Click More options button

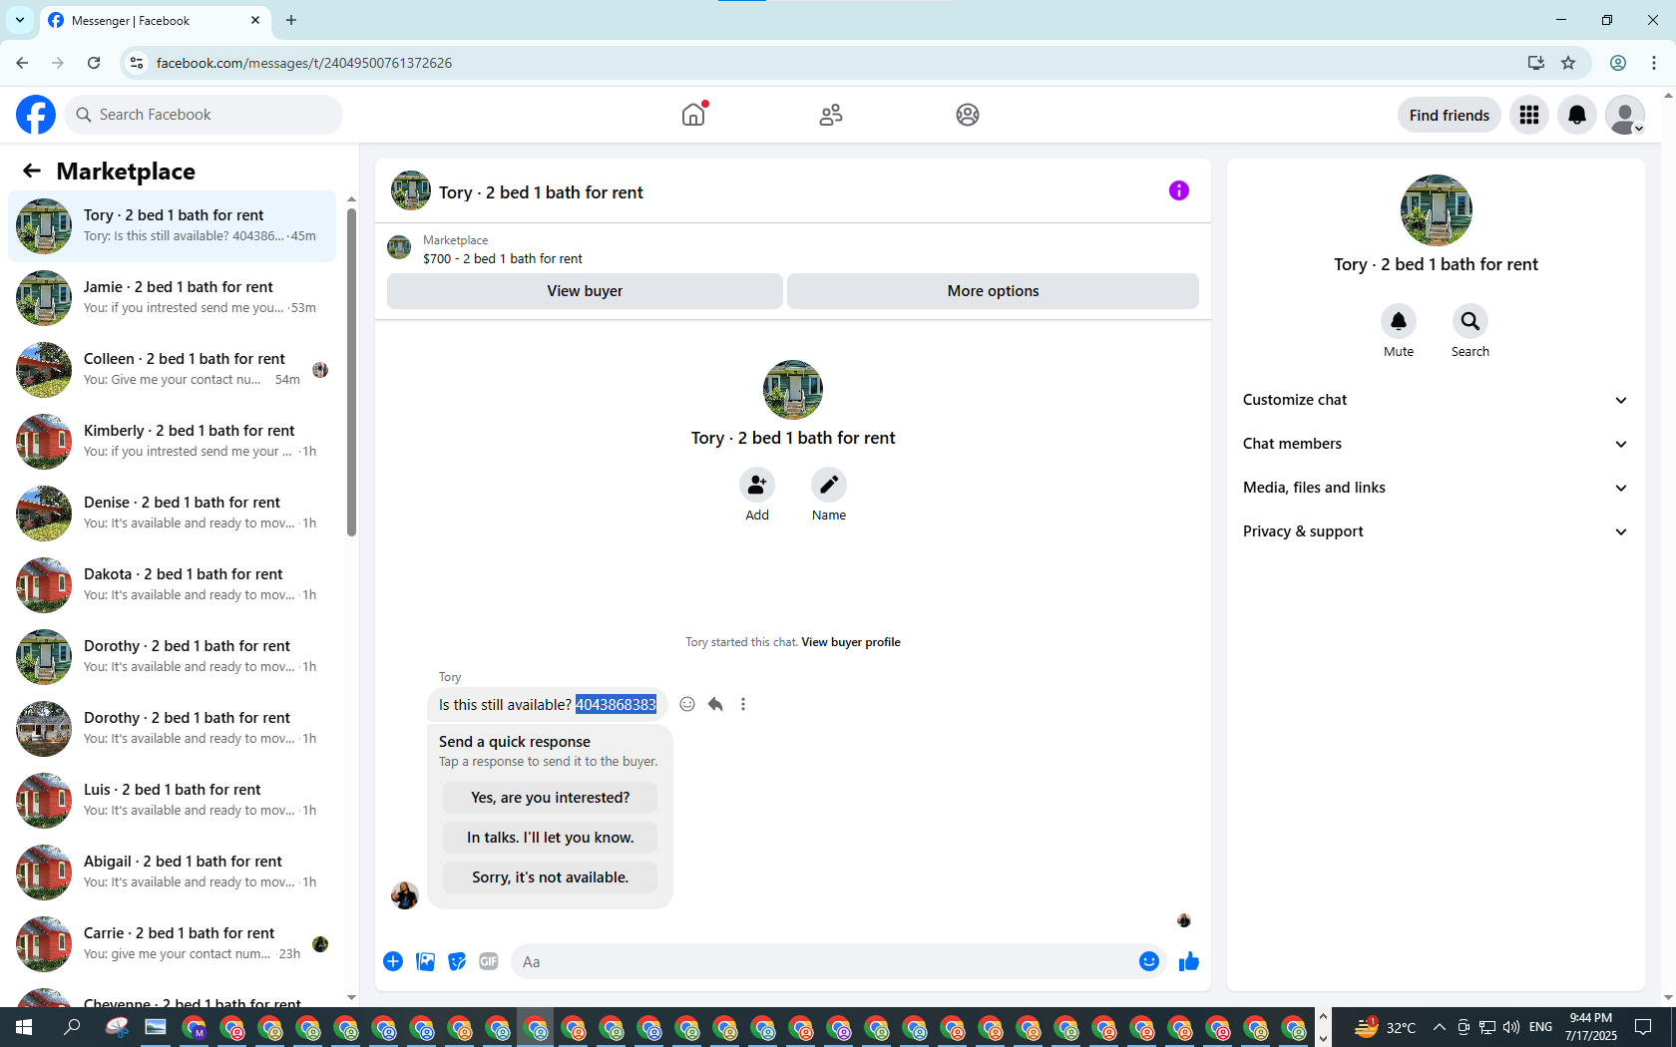[993, 291]
